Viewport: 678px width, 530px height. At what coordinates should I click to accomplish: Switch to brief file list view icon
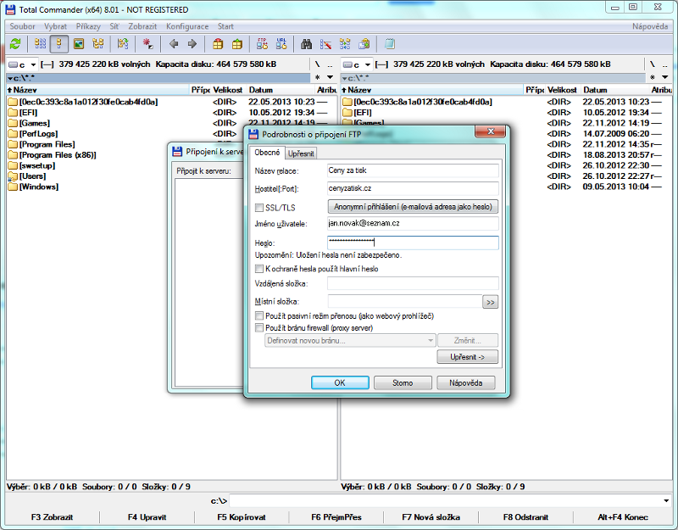tap(40, 44)
